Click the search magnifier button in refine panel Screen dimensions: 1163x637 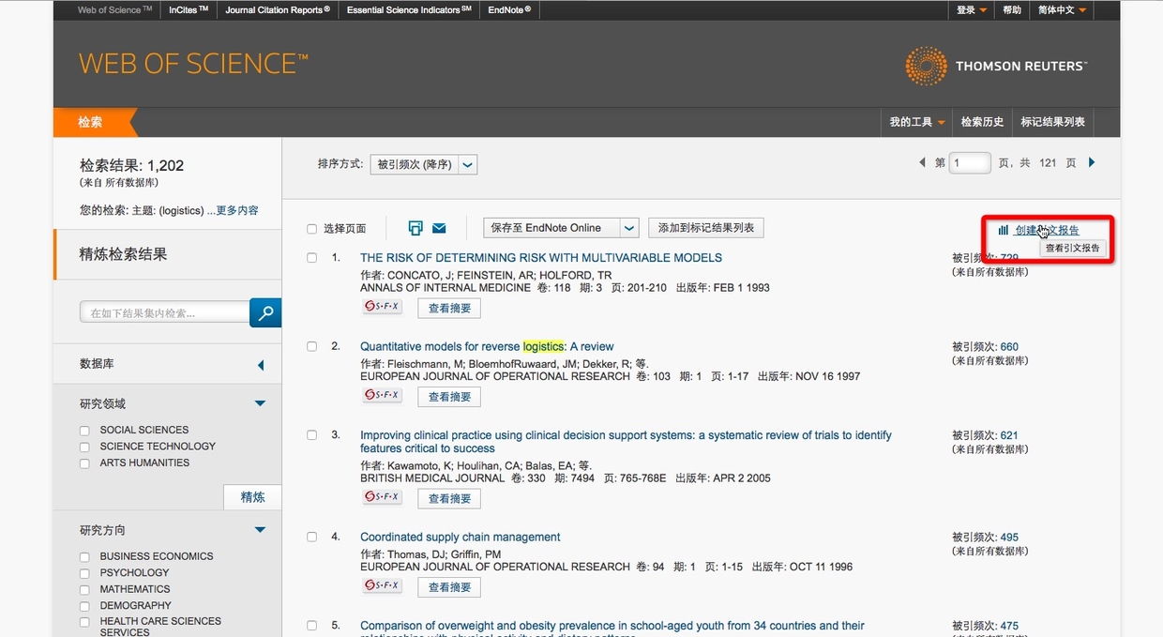(265, 313)
